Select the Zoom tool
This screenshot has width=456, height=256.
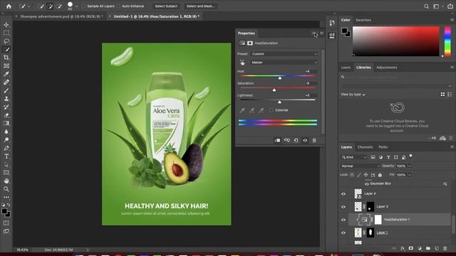(6, 189)
